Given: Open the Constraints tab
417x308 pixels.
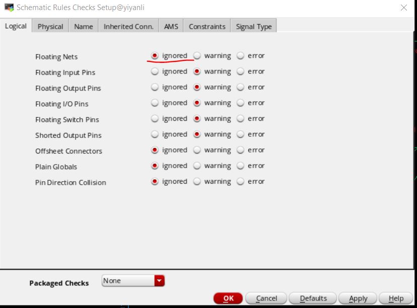Looking at the screenshot, I should click(207, 27).
